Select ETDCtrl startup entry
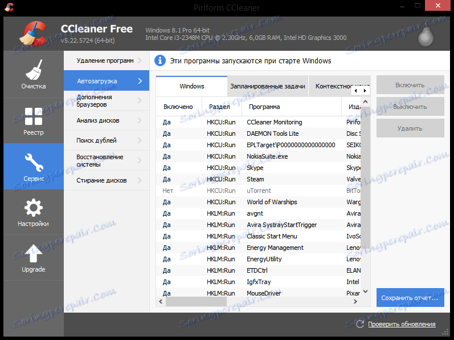The height and width of the screenshot is (340, 454). [x=259, y=270]
